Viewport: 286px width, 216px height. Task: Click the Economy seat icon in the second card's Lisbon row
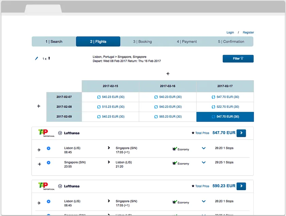click(175, 202)
